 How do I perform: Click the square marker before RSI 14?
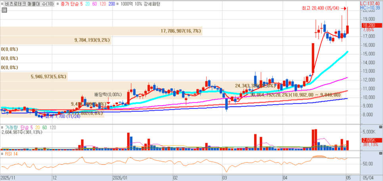tap(3, 154)
